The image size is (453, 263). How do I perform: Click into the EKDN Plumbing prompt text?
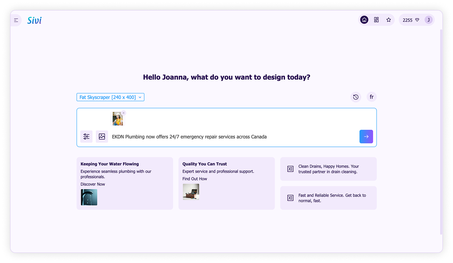pyautogui.click(x=189, y=137)
